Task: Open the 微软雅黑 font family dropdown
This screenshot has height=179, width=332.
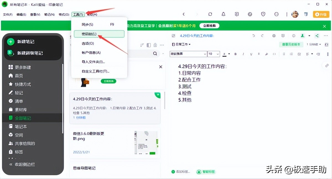Action: (x=188, y=54)
